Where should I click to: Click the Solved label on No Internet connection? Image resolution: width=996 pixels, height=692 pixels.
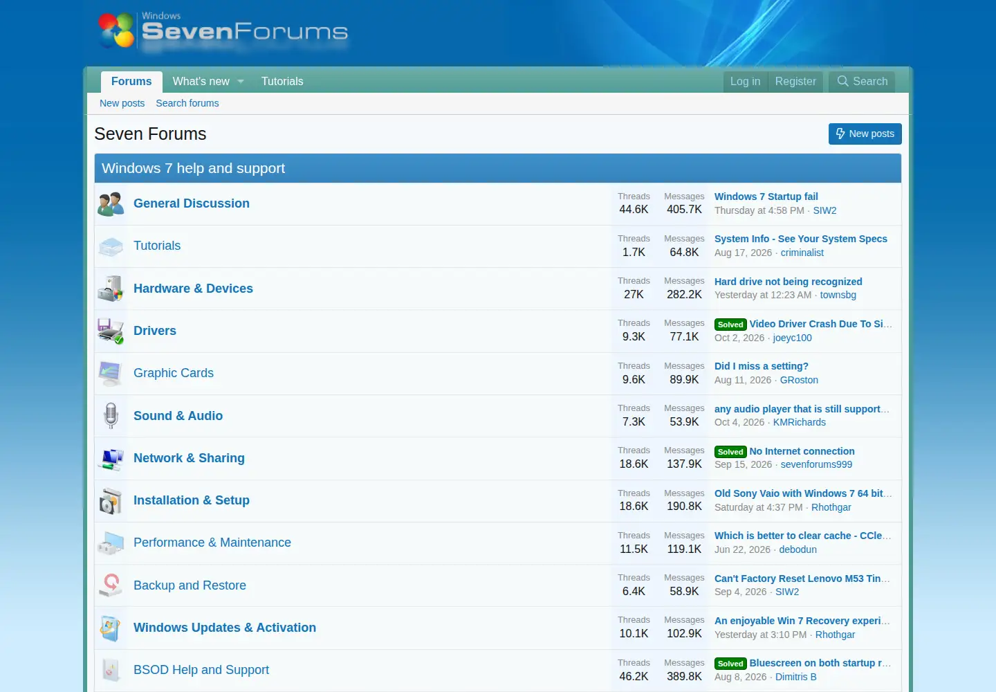[730, 452]
